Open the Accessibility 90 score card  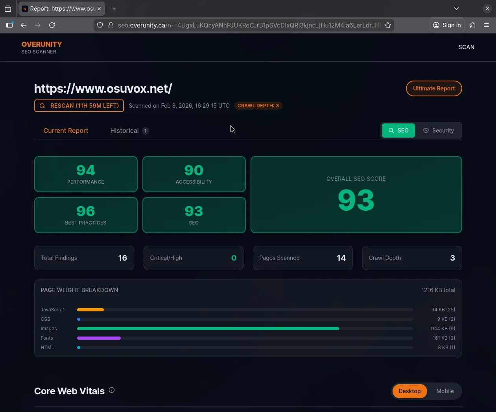pyautogui.click(x=194, y=174)
